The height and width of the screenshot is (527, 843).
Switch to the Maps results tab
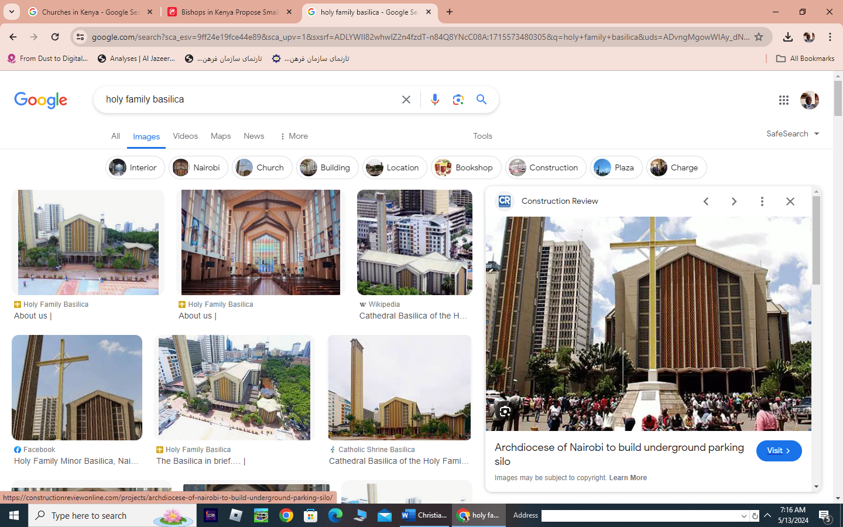click(x=221, y=136)
